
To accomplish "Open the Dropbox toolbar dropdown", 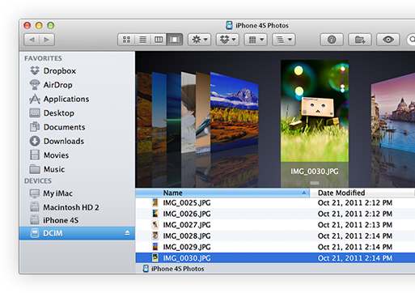I will click(227, 40).
